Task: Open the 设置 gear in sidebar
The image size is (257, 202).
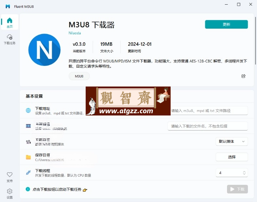Action: [x=10, y=193]
